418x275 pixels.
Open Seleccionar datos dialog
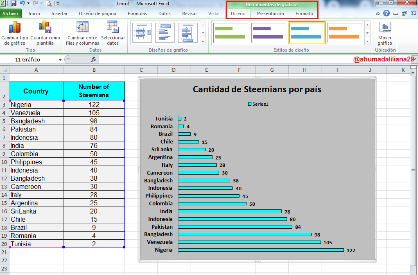click(113, 33)
